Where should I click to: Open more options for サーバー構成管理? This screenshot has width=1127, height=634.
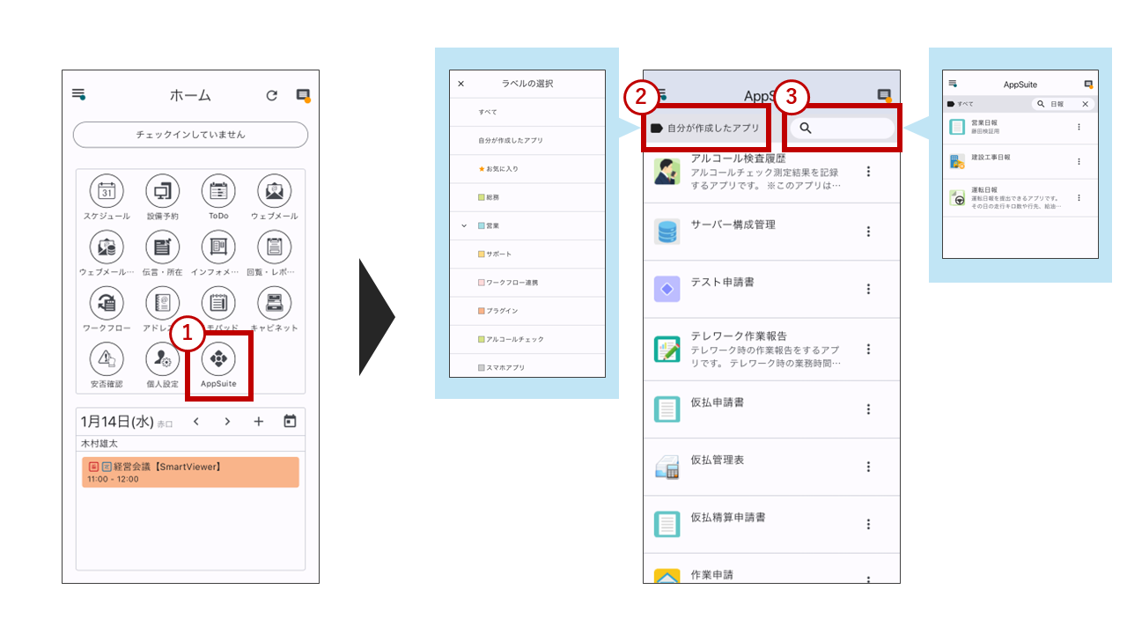868,232
